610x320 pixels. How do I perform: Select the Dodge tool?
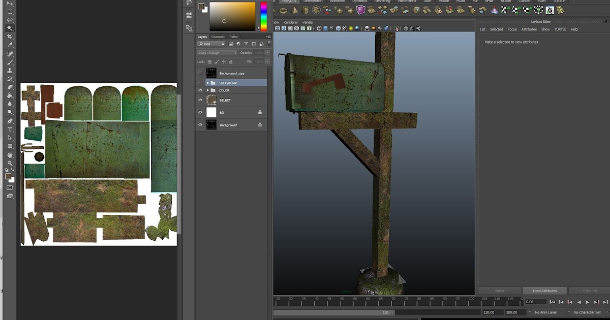click(x=10, y=112)
